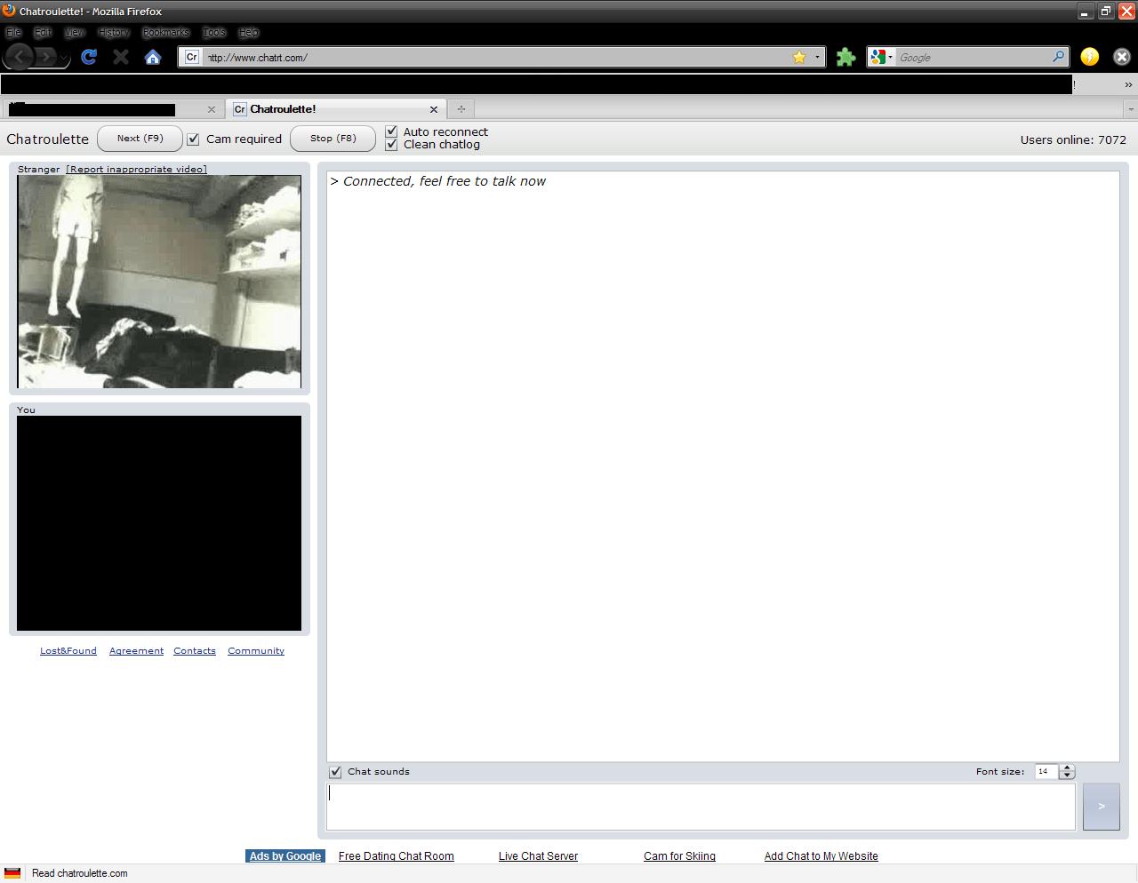The height and width of the screenshot is (883, 1138).
Task: Click the Stop (F8) button
Action: pos(333,139)
